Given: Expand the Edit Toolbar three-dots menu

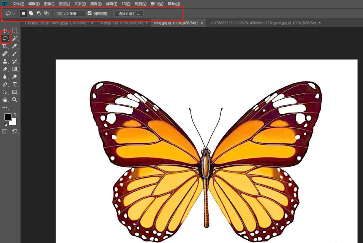Looking at the screenshot, I should click(x=5, y=107).
